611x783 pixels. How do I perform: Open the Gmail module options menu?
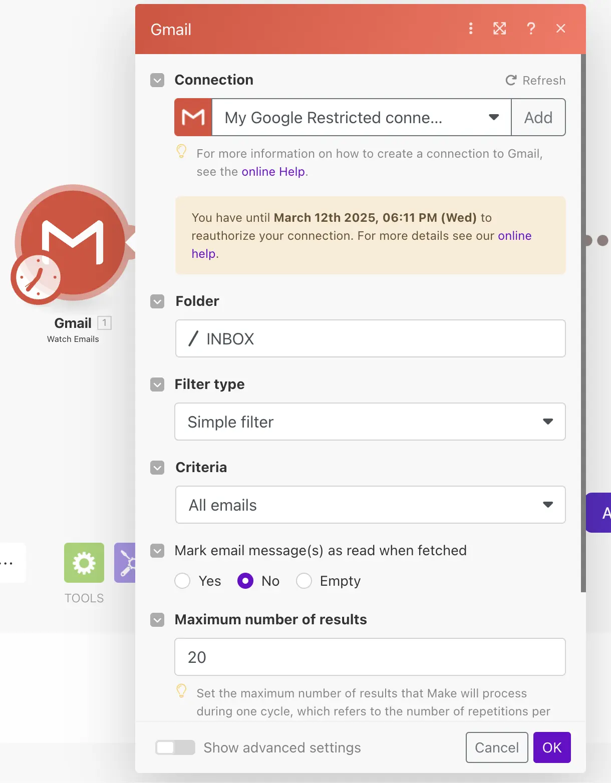(470, 29)
